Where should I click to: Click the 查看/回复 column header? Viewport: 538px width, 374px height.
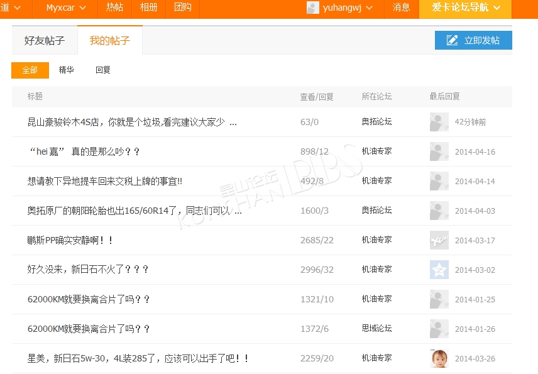point(317,97)
